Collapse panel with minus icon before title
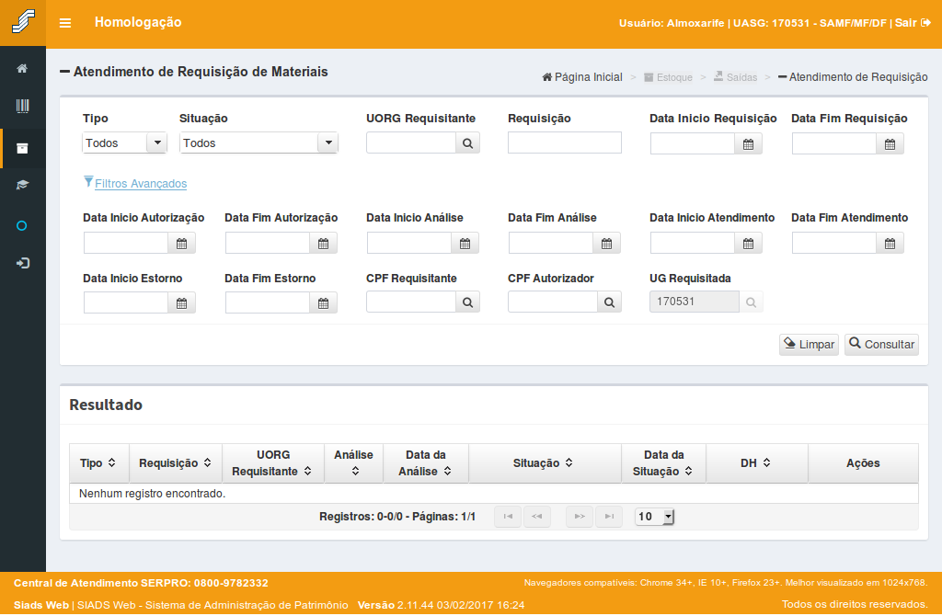The height and width of the screenshot is (616, 942). point(65,72)
